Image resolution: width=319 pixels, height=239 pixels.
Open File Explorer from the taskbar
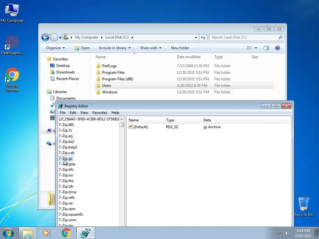[28, 233]
